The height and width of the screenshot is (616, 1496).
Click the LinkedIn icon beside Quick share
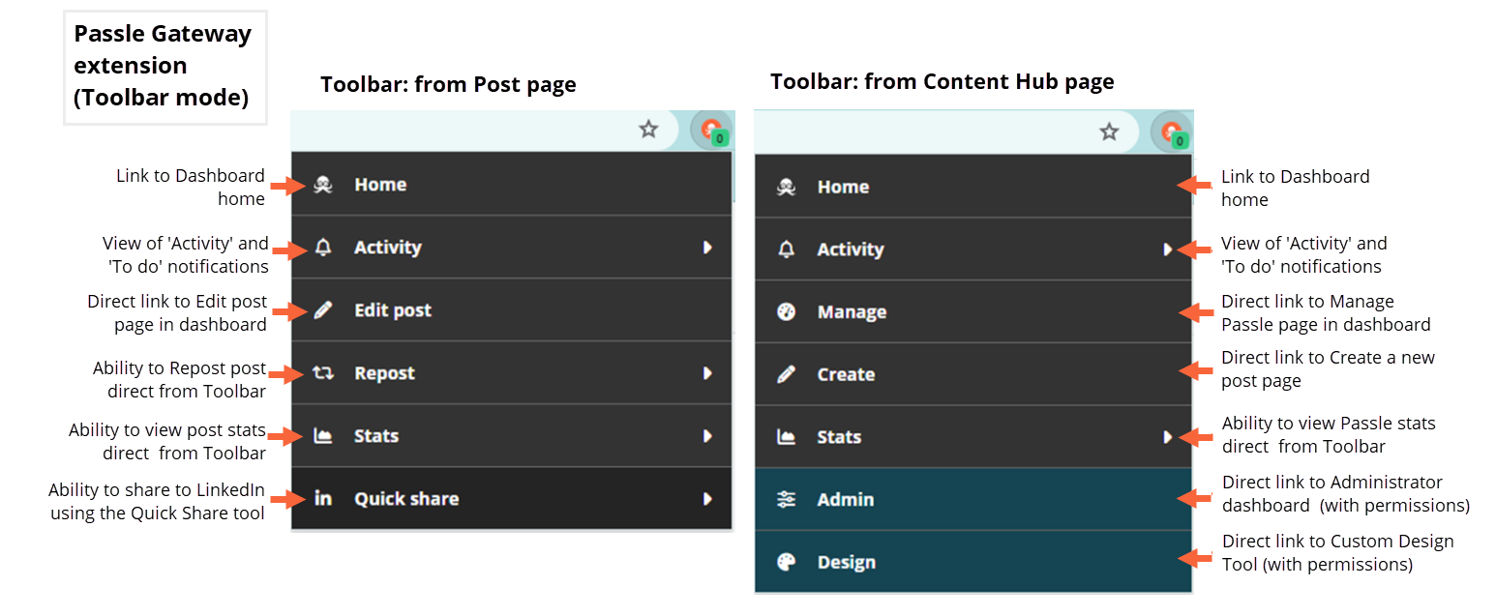(323, 499)
